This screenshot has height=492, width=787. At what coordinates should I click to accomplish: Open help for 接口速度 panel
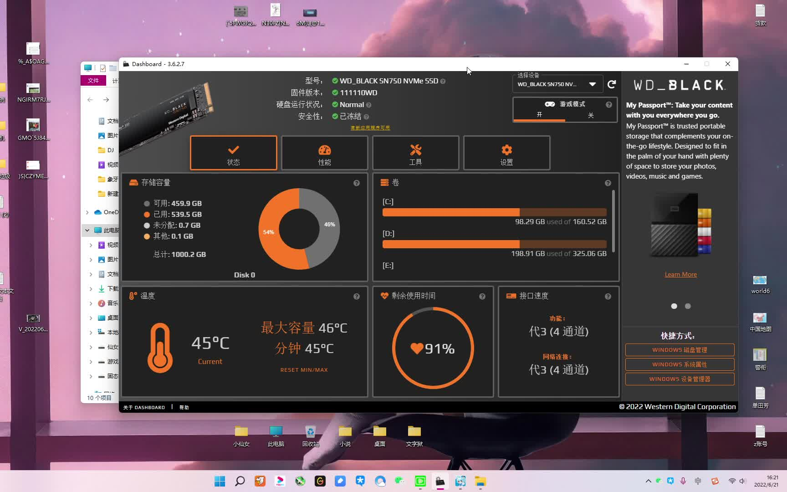point(608,297)
